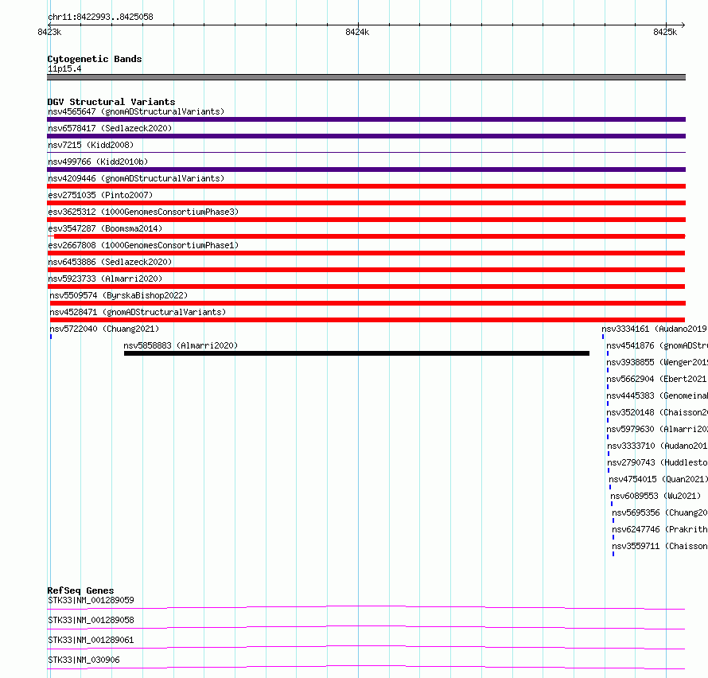
Task: Click nsv3559711 Chaisson label
Action: [659, 546]
